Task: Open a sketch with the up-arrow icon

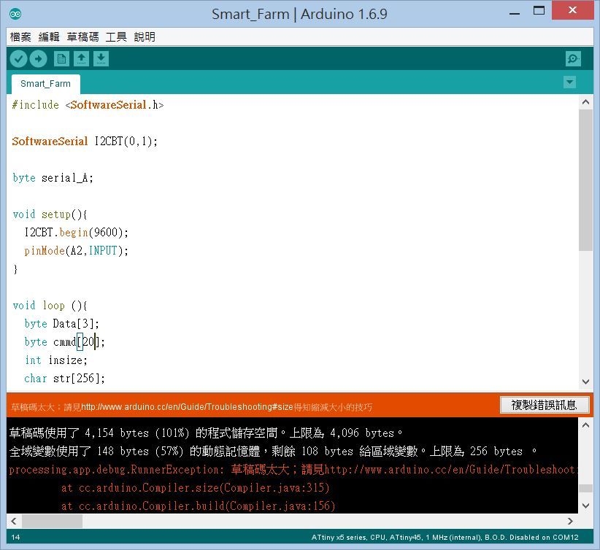Action: 81,59
